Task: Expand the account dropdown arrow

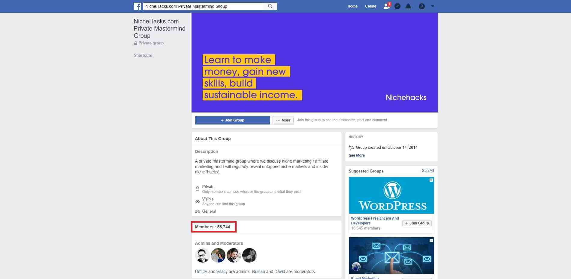Action: [x=433, y=6]
